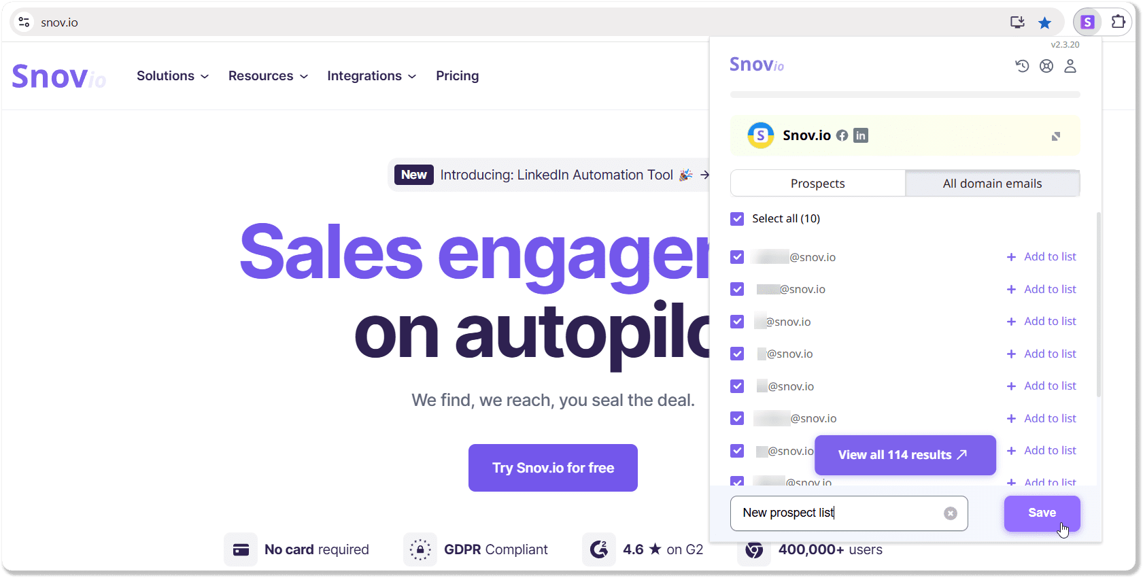Screen dimensions: 1143x578
Task: Click the Snov.io extension icon in toolbar
Action: [x=1087, y=22]
